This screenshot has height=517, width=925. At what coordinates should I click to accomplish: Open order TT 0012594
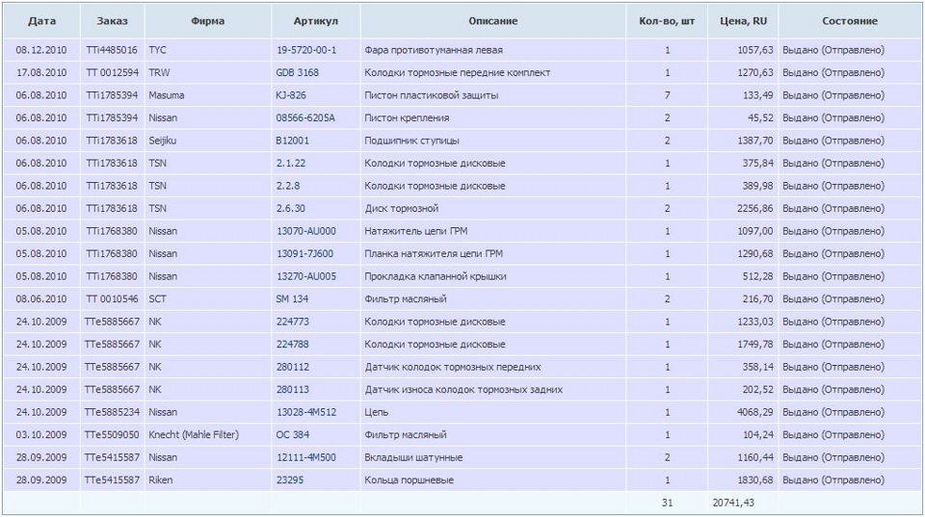coord(111,73)
